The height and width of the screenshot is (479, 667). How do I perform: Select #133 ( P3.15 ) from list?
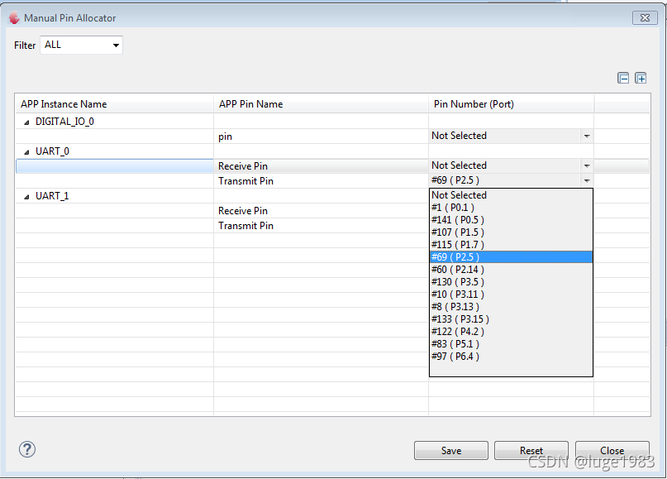[x=511, y=319]
